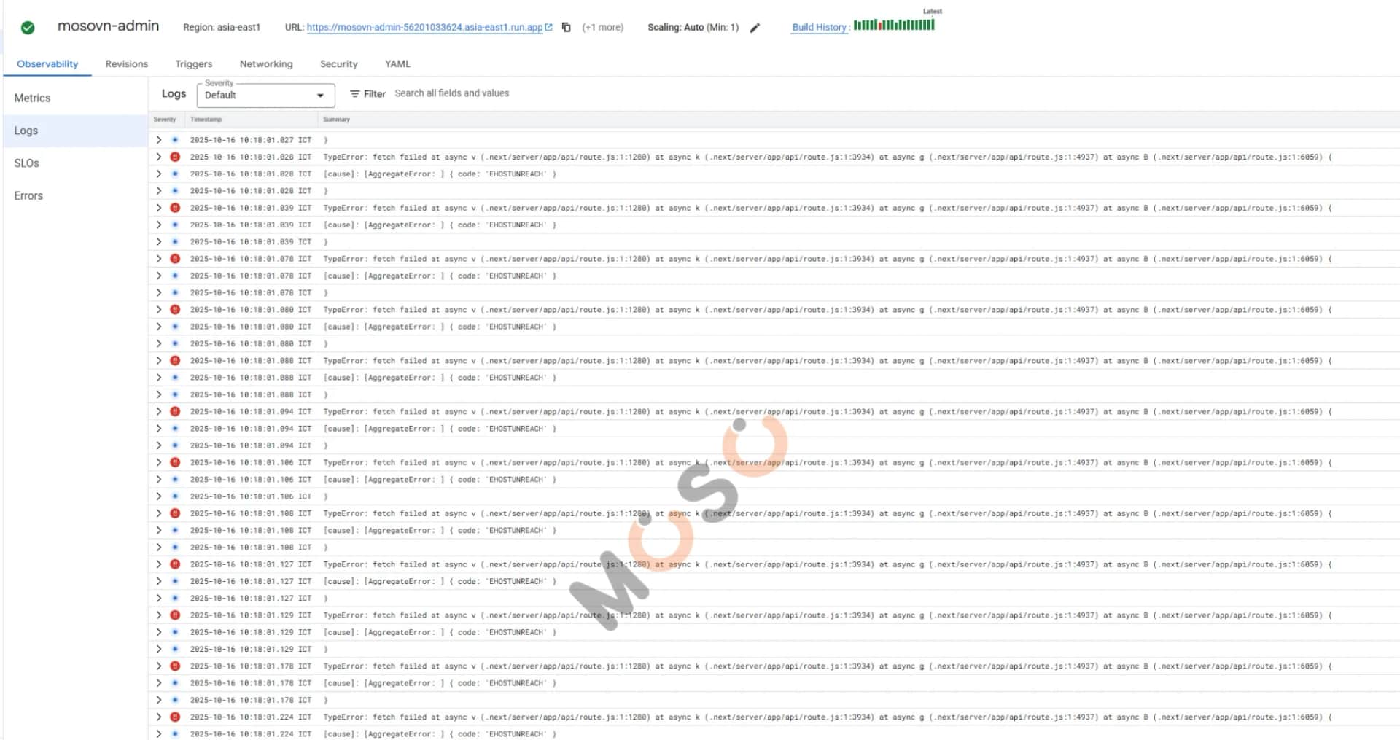Open the external link icon beside the URL

click(548, 27)
